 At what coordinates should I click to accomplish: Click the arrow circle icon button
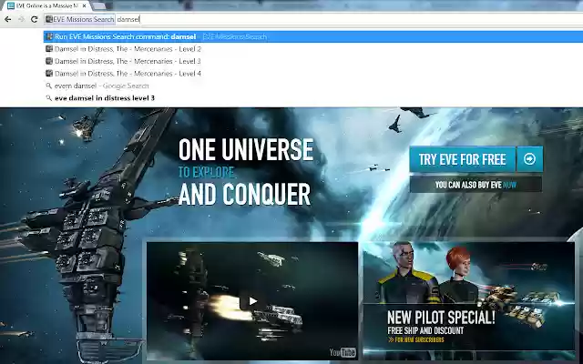[x=529, y=159]
